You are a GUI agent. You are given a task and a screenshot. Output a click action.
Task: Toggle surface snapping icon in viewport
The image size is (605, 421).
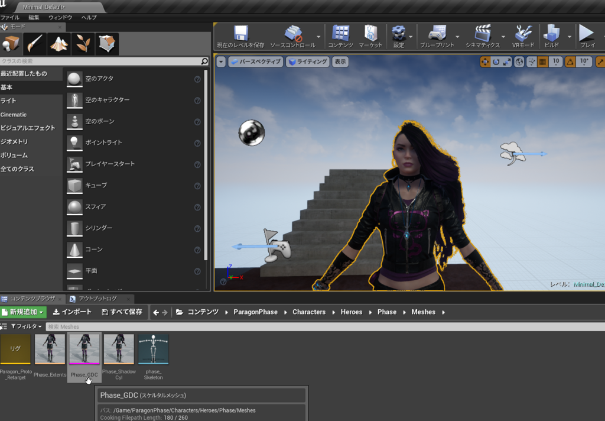pyautogui.click(x=532, y=62)
